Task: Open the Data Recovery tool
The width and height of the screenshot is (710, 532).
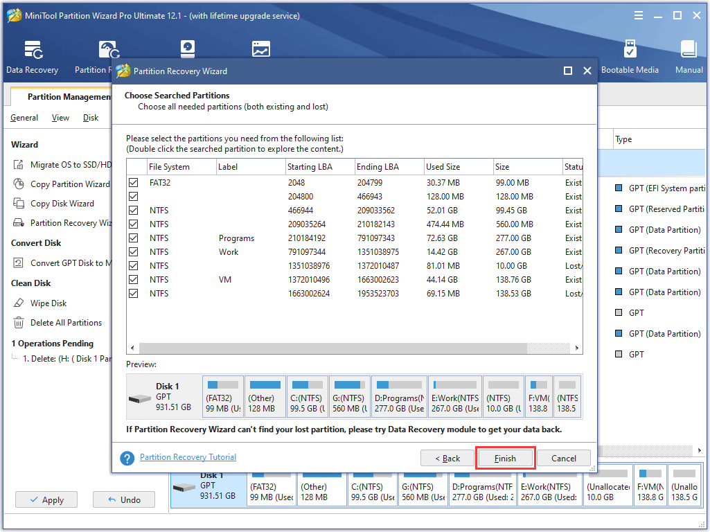Action: click(x=32, y=57)
